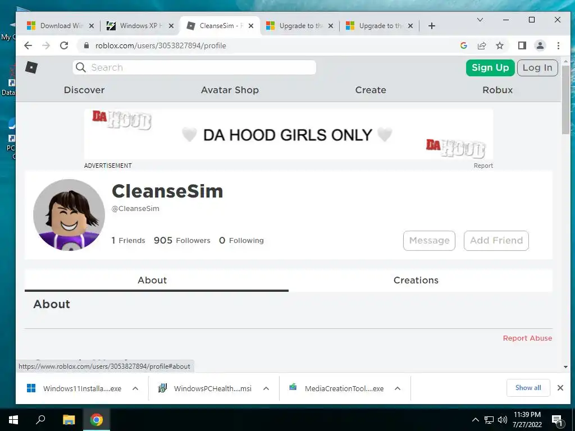The image size is (575, 431).
Task: Open the WindowsPCHealth...msi download
Action: (206, 388)
